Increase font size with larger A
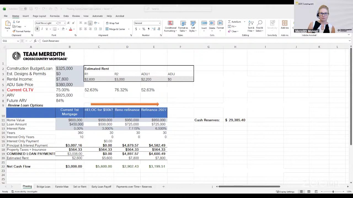The height and width of the screenshot is (198, 353). tap(69, 23)
